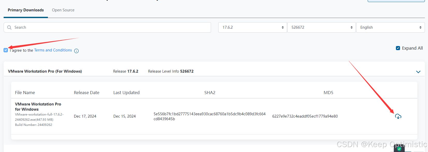Select the Dec 17, 2024 release date cell
This screenshot has width=428, height=152.
tap(85, 116)
